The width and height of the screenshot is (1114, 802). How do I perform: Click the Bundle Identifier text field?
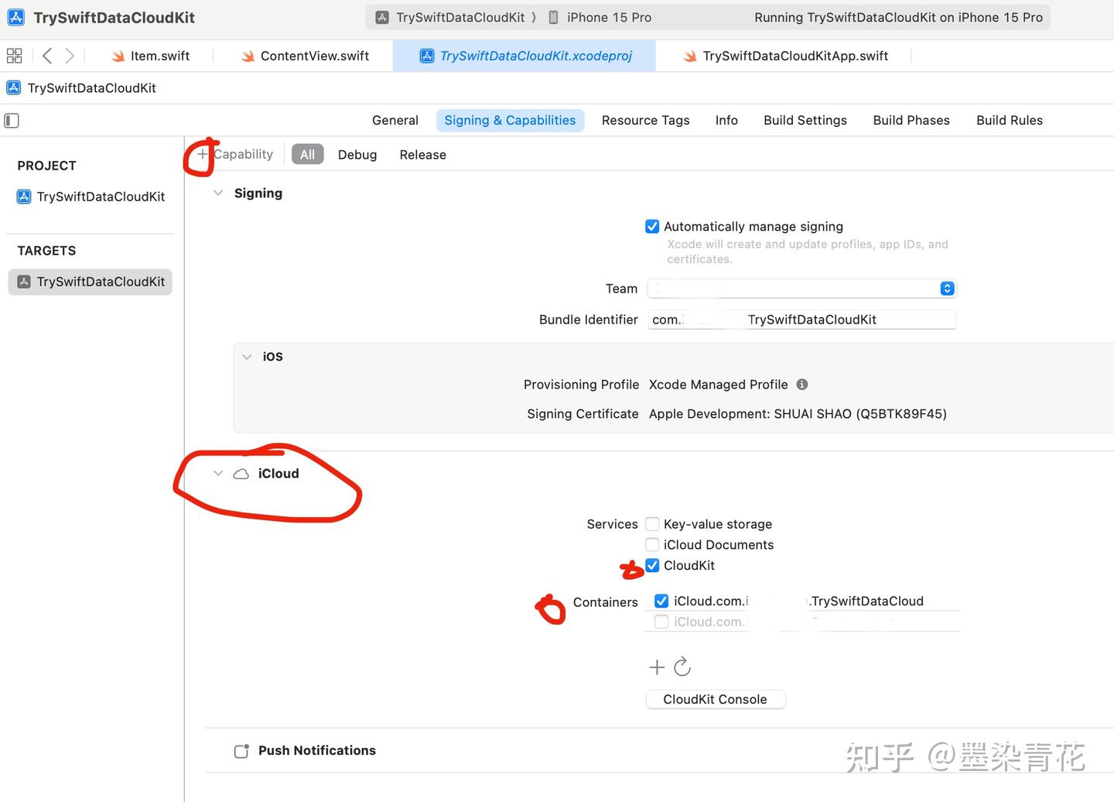pos(802,319)
